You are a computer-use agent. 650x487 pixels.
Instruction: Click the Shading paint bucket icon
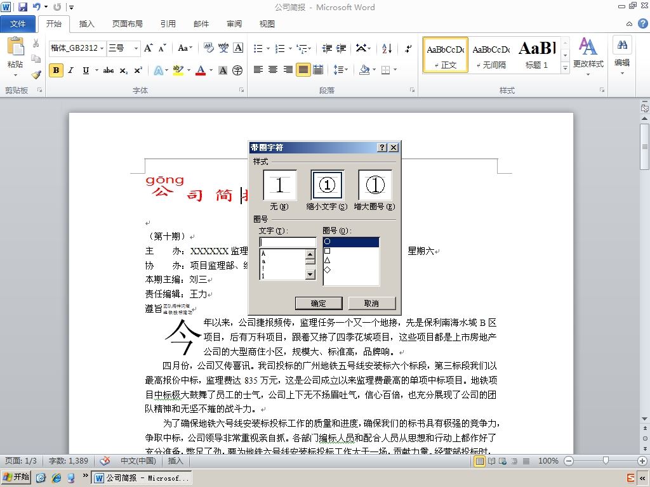click(x=364, y=70)
